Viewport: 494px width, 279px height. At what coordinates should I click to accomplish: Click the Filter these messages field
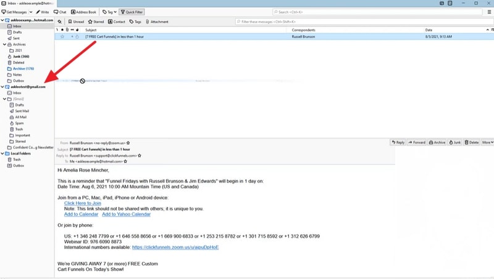(364, 22)
